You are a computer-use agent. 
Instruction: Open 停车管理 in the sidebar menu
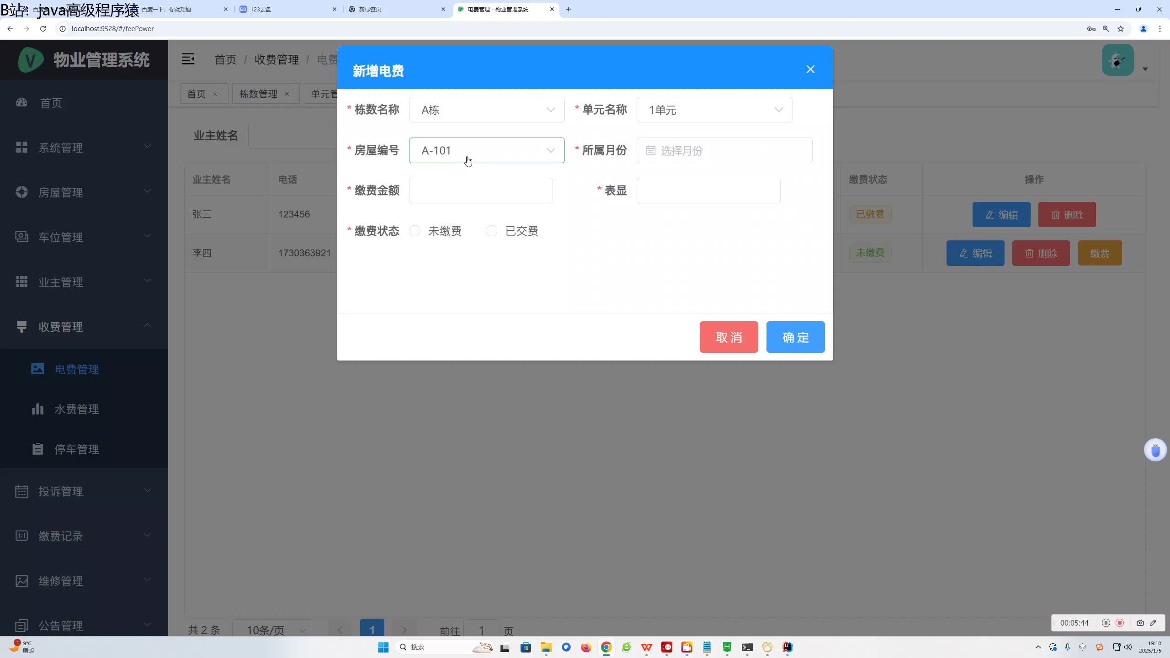[76, 449]
